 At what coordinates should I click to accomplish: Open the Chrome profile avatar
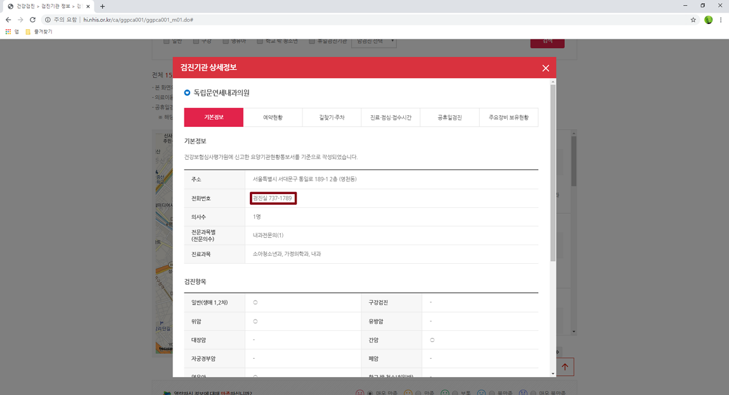708,20
